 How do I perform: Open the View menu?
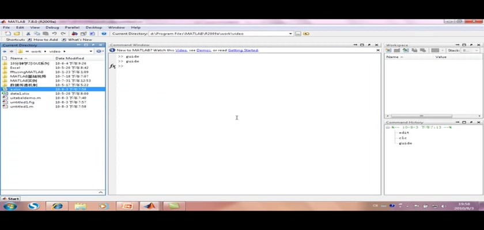click(x=35, y=28)
